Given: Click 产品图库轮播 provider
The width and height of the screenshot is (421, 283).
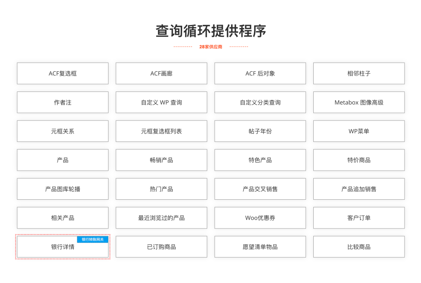Looking at the screenshot, I should click(62, 189).
